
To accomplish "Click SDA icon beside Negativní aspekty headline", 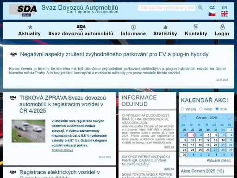I will tap(13, 54).
